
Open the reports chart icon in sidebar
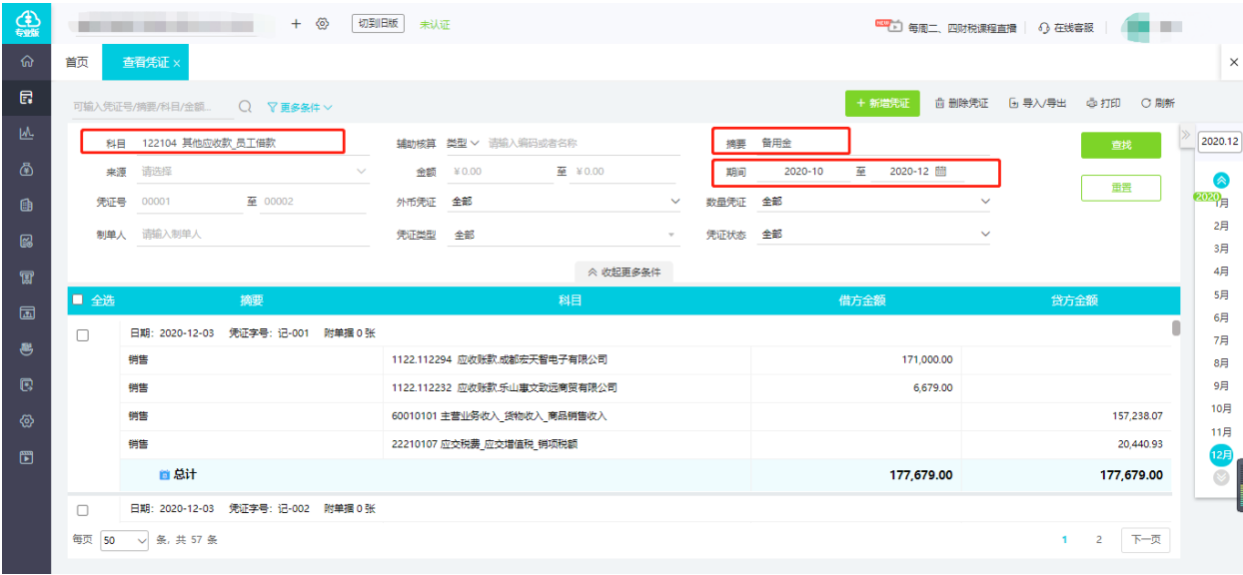[x=27, y=134]
